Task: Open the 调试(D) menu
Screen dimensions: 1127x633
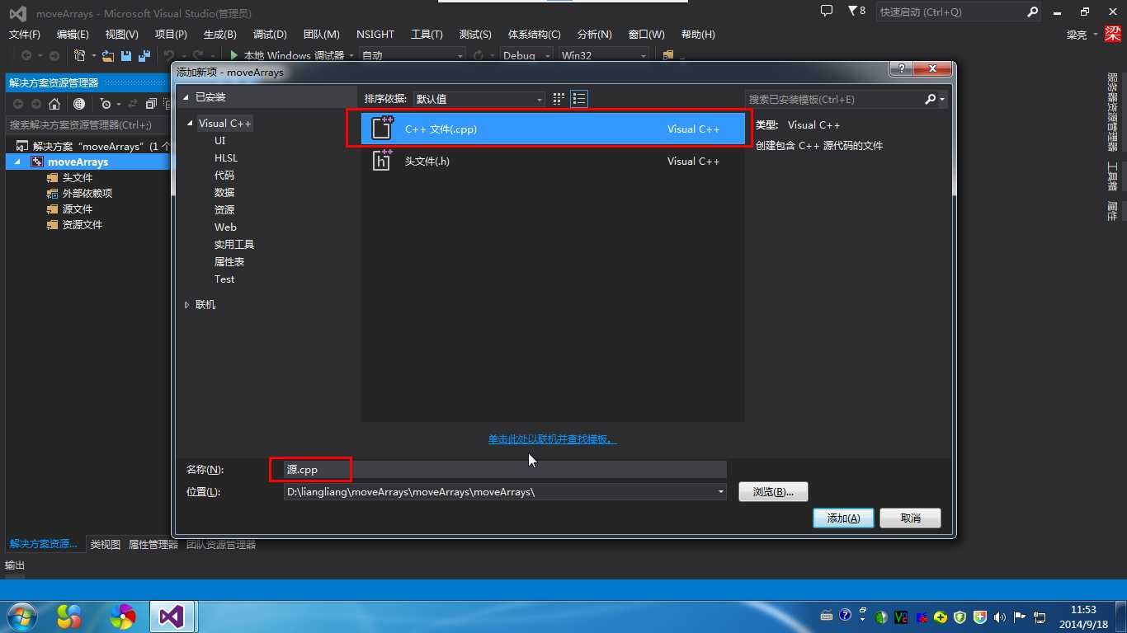Action: (270, 35)
